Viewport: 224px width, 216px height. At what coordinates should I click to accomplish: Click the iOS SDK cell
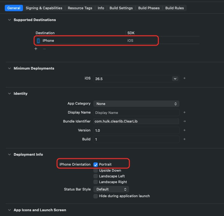coord(130,41)
